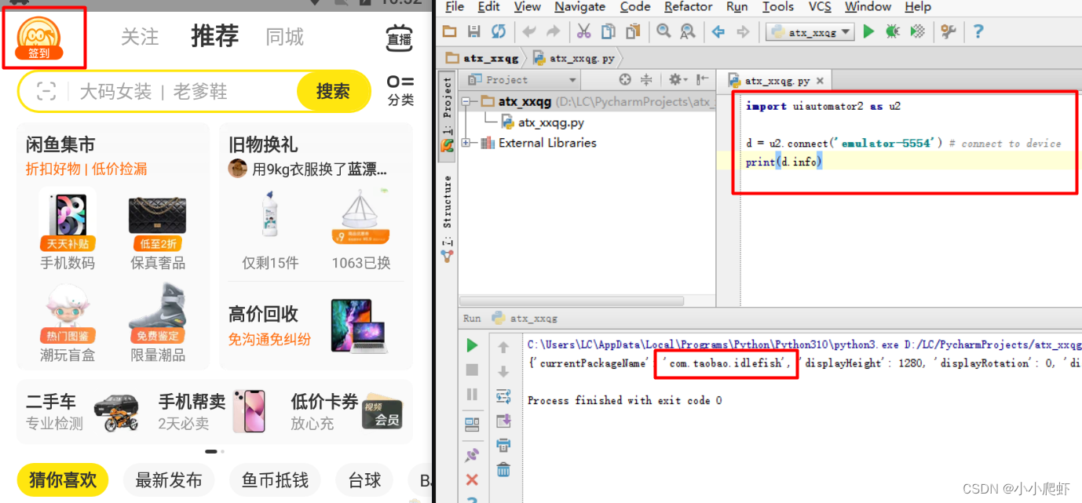
Task: Rerun using green play in Run panel
Action: coord(472,345)
